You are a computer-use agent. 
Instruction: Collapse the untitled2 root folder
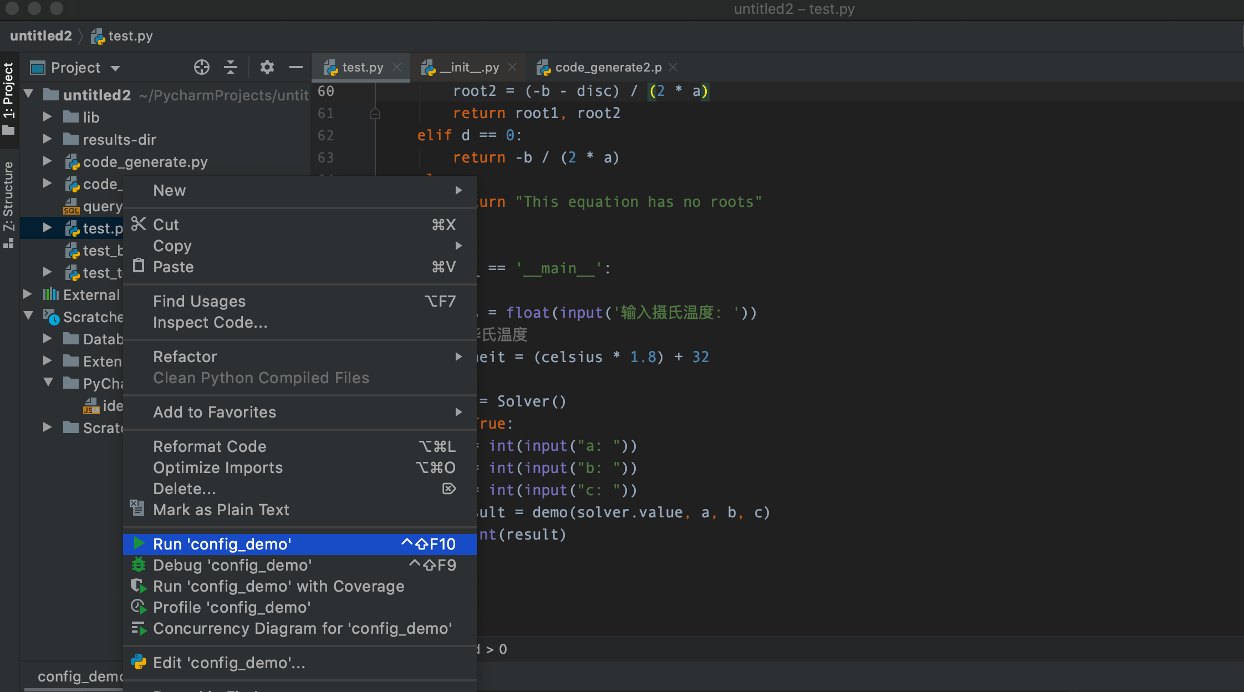(x=29, y=94)
